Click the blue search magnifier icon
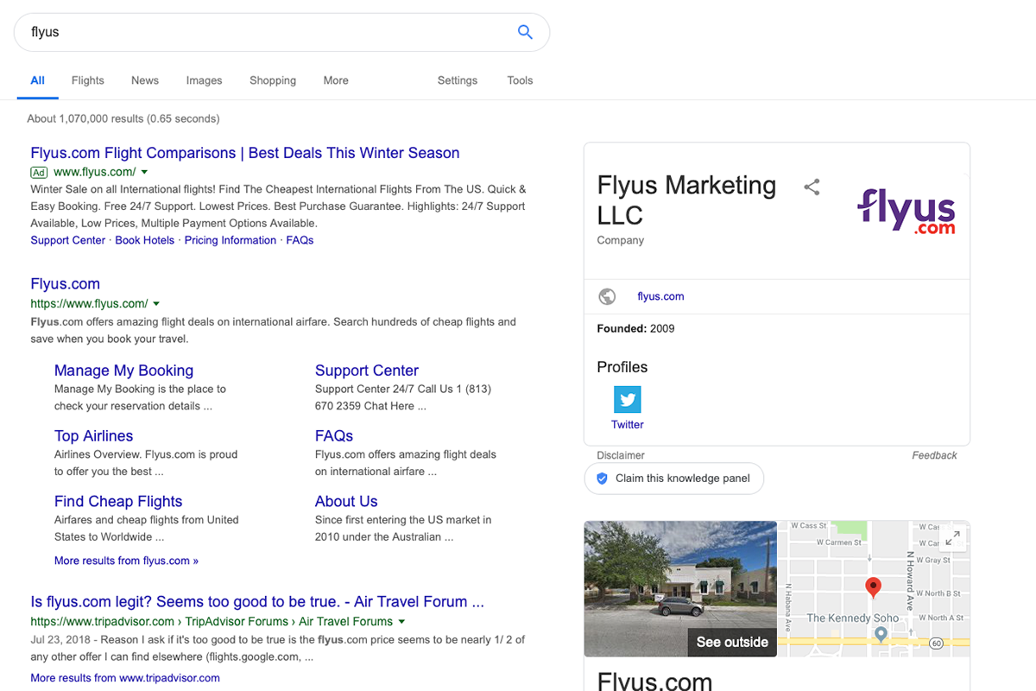Viewport: 1036px width, 691px height. [525, 32]
